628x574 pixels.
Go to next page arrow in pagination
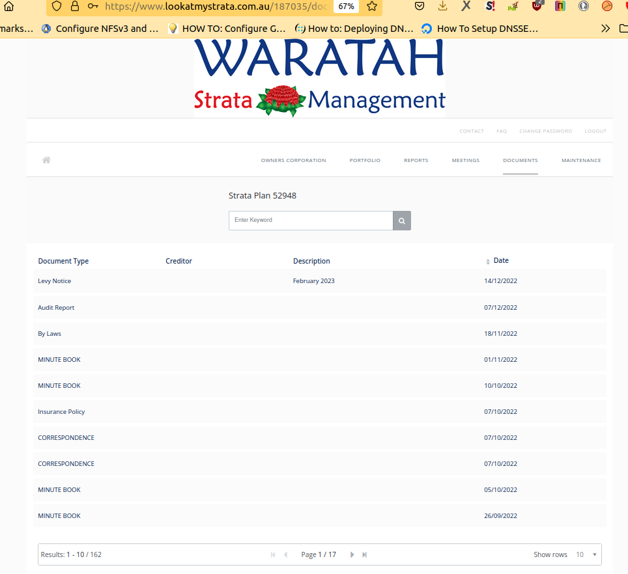352,554
